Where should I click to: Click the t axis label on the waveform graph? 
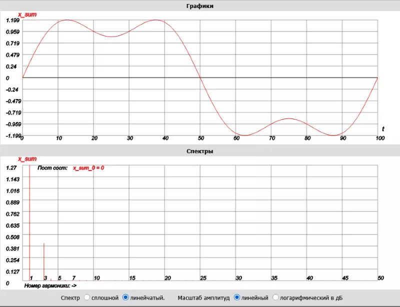pyautogui.click(x=382, y=128)
